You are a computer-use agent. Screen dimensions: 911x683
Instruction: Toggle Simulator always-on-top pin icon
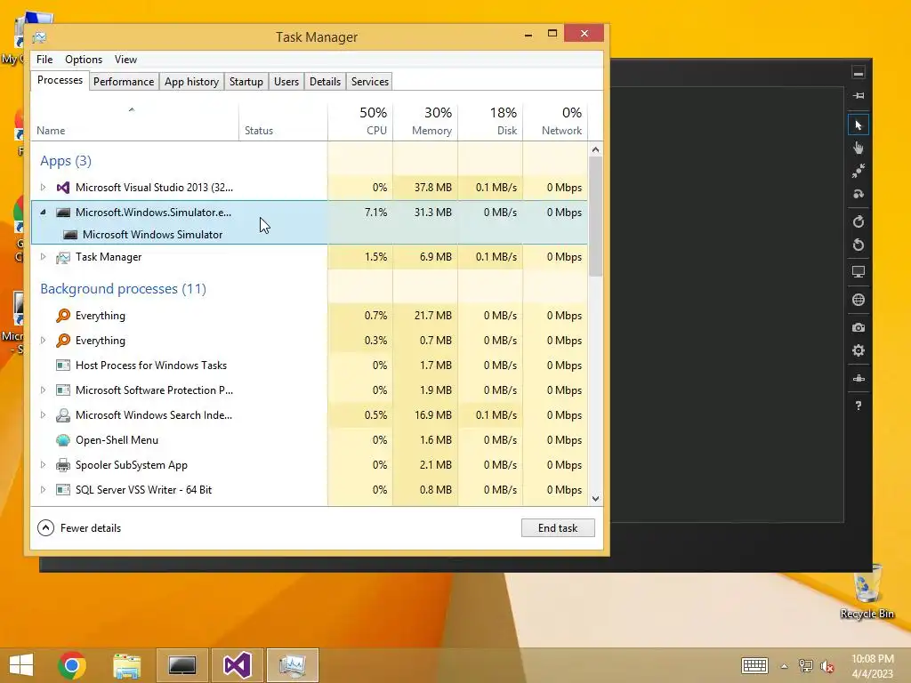pyautogui.click(x=859, y=95)
